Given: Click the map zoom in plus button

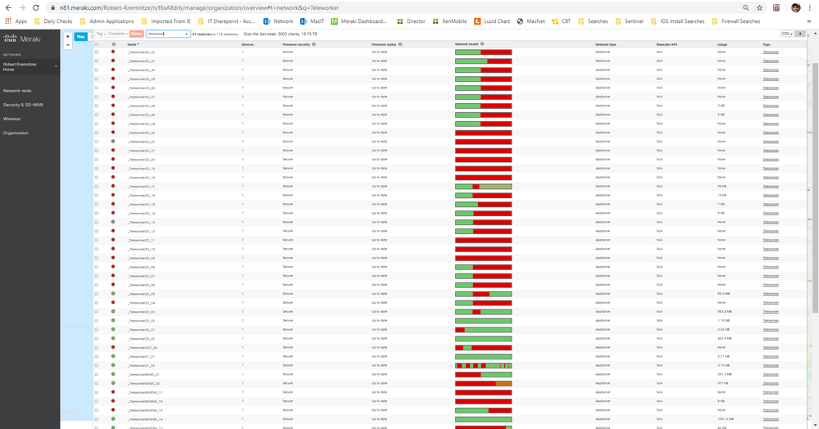Looking at the screenshot, I should tap(68, 37).
